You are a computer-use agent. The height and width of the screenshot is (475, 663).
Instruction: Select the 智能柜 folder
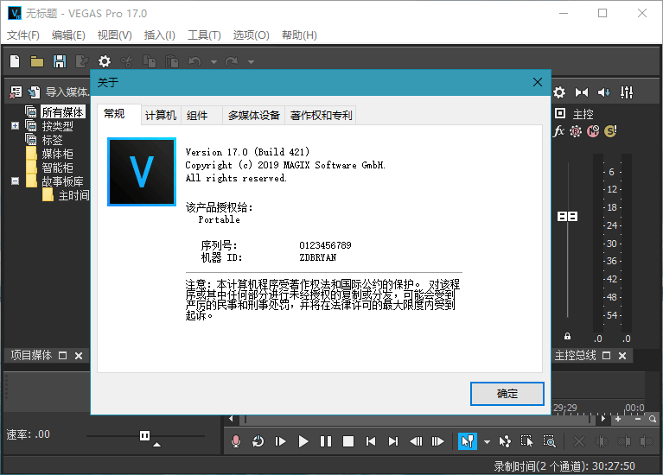pyautogui.click(x=57, y=168)
